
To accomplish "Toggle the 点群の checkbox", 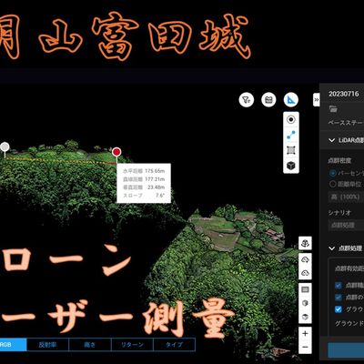I will (x=339, y=298).
